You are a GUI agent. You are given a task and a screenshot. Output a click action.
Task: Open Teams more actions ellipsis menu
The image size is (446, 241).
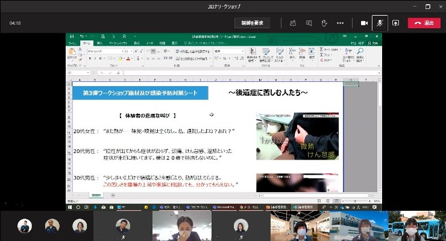340,23
